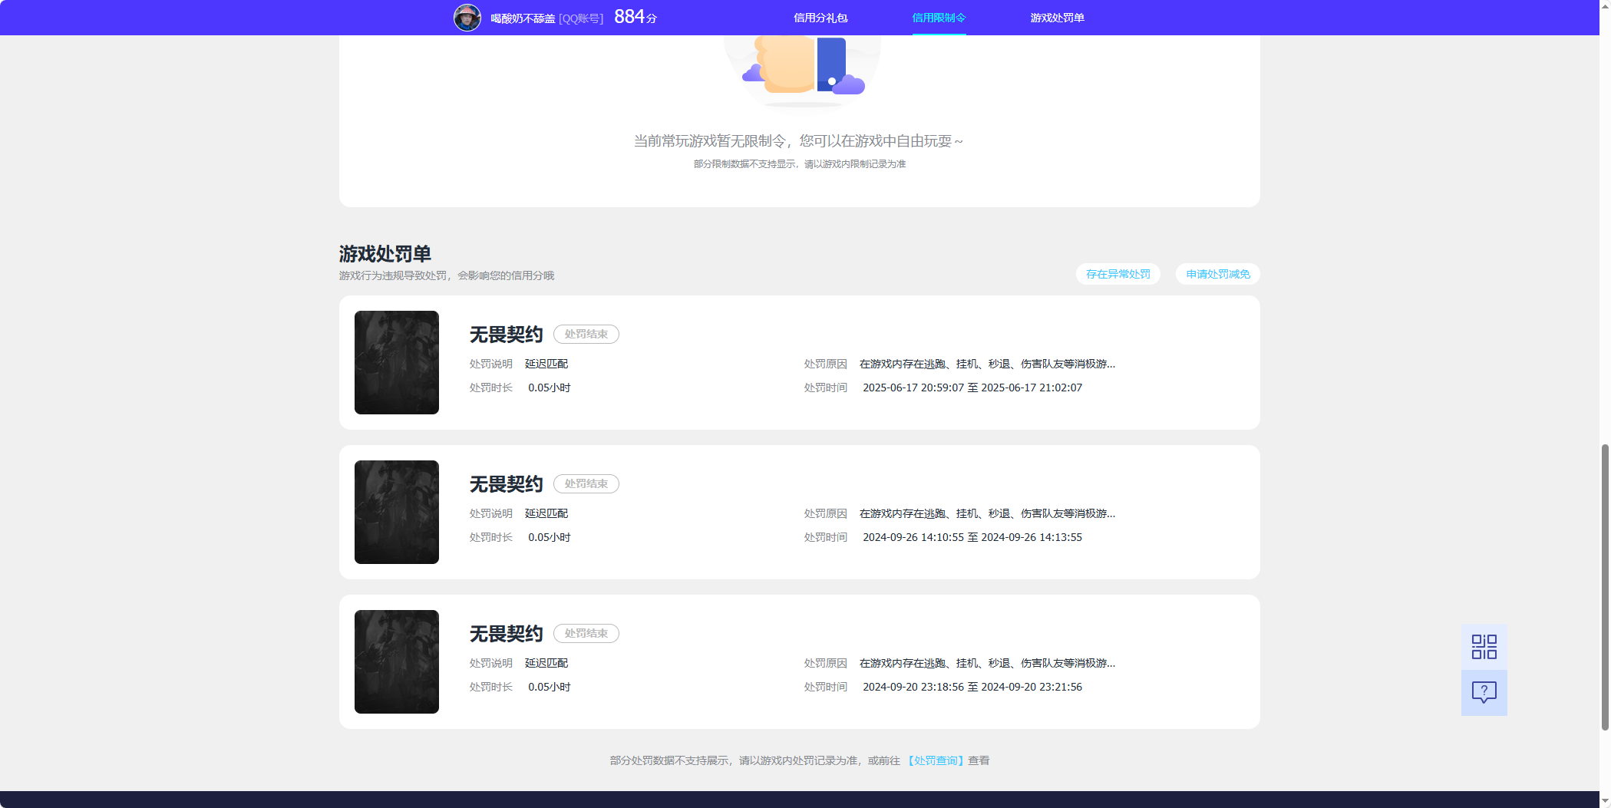Click truncated penalty reason on 2024-09-26 card
This screenshot has height=808, width=1611.
987,513
